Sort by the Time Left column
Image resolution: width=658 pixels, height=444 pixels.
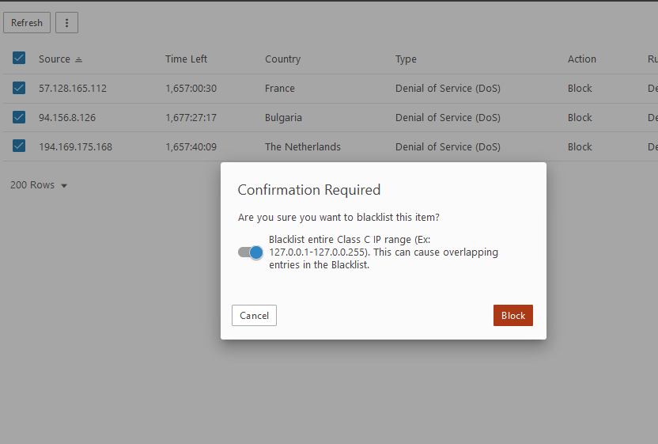point(186,59)
